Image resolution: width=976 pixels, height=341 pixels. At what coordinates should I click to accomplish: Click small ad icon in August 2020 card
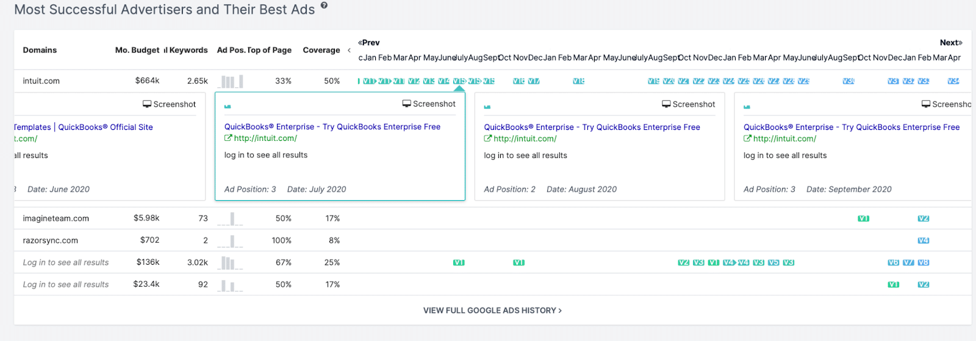[x=487, y=107]
